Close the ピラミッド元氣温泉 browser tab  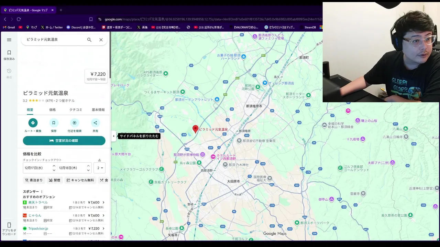click(x=53, y=10)
